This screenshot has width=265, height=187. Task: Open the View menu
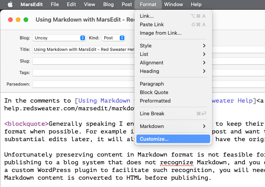(x=89, y=4)
